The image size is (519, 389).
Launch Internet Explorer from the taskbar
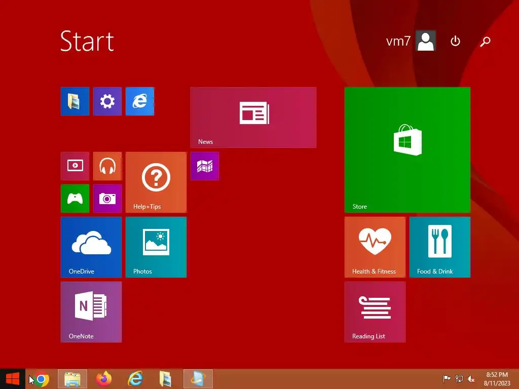coord(135,379)
